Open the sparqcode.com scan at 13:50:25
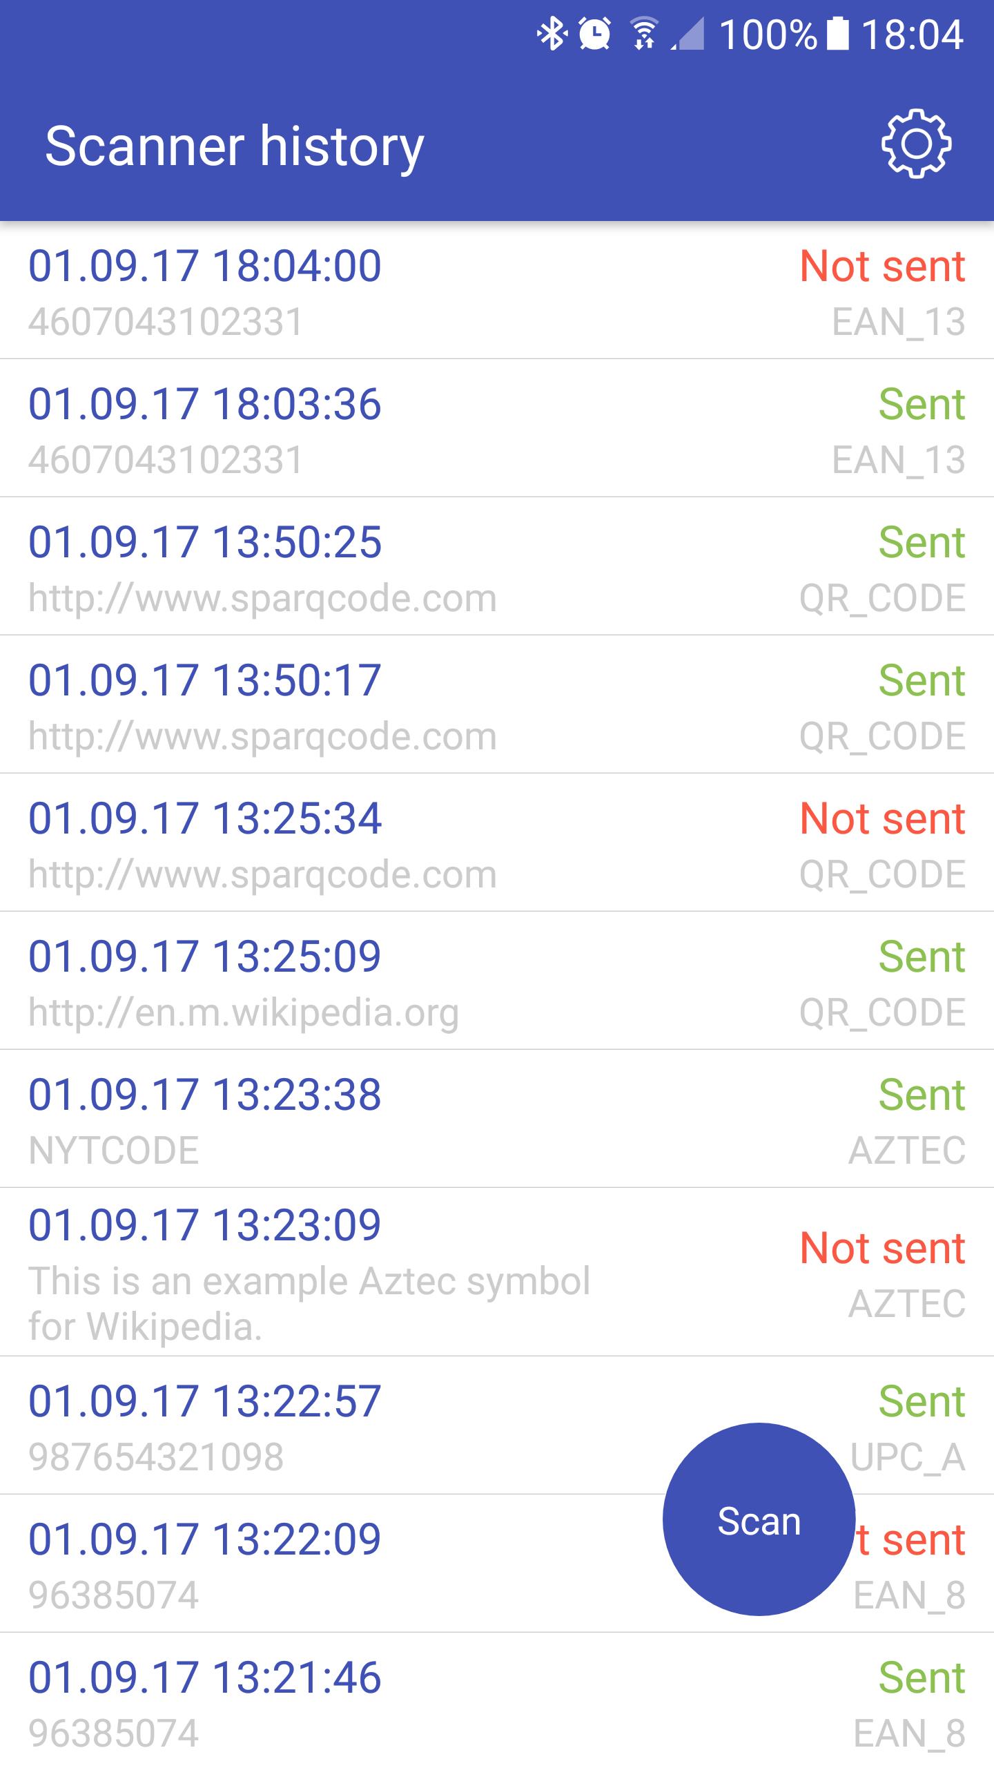Screen dimensions: 994x1768 pyautogui.click(x=497, y=566)
